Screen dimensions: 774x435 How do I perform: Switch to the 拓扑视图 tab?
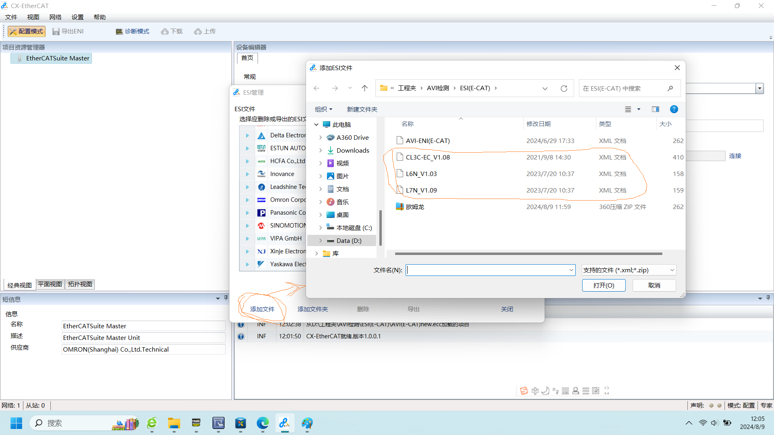click(80, 284)
